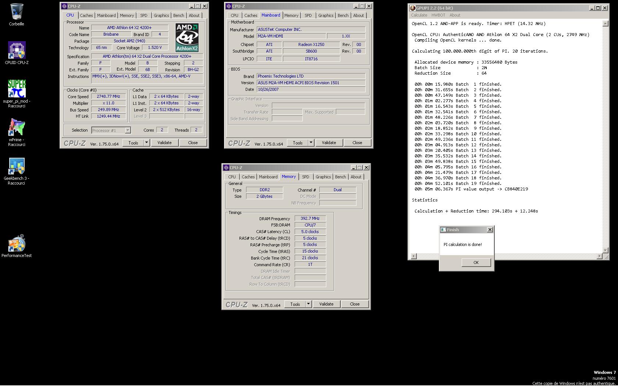Screen dimensions: 618x386
Task: Click the Command Rate 1T value
Action: 310,264
